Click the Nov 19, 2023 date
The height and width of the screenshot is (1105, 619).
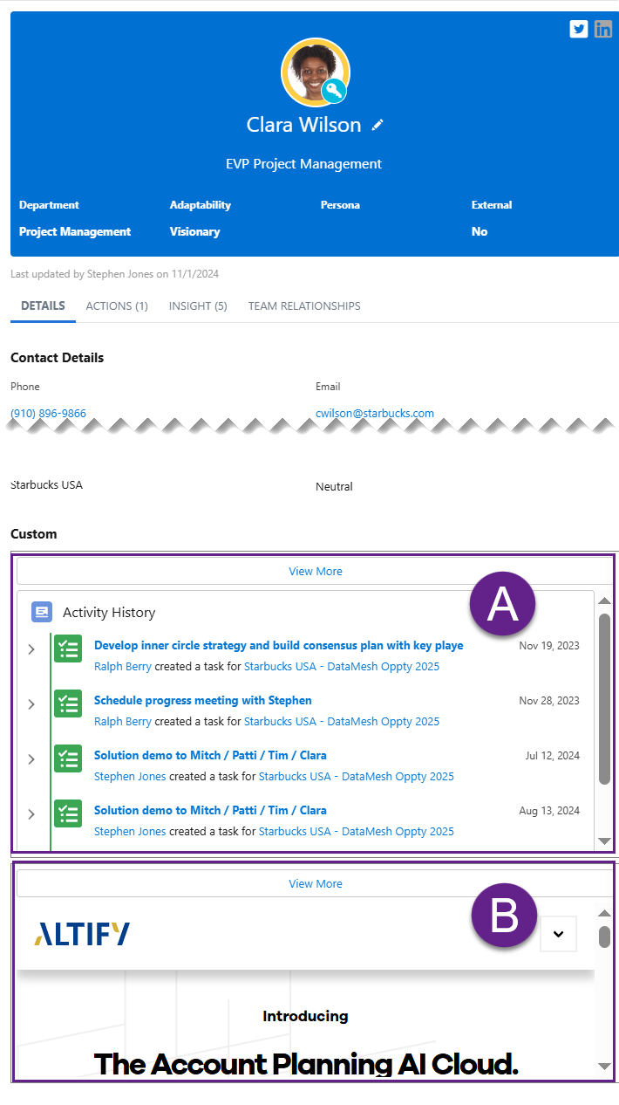549,646
